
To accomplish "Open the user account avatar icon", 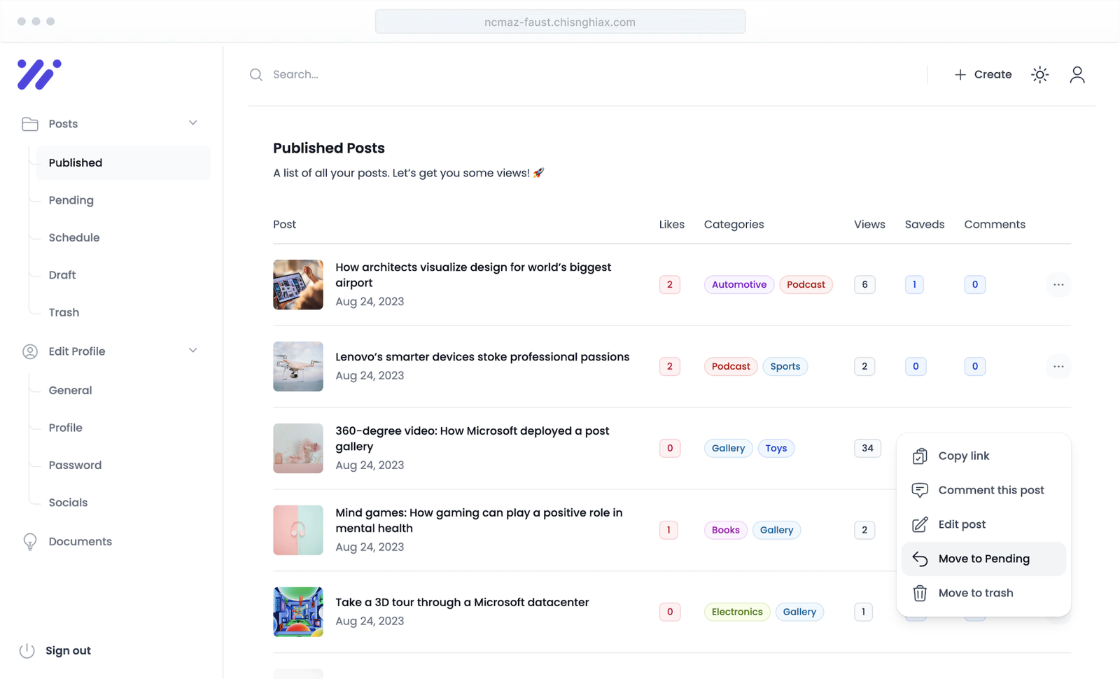I will coord(1077,74).
